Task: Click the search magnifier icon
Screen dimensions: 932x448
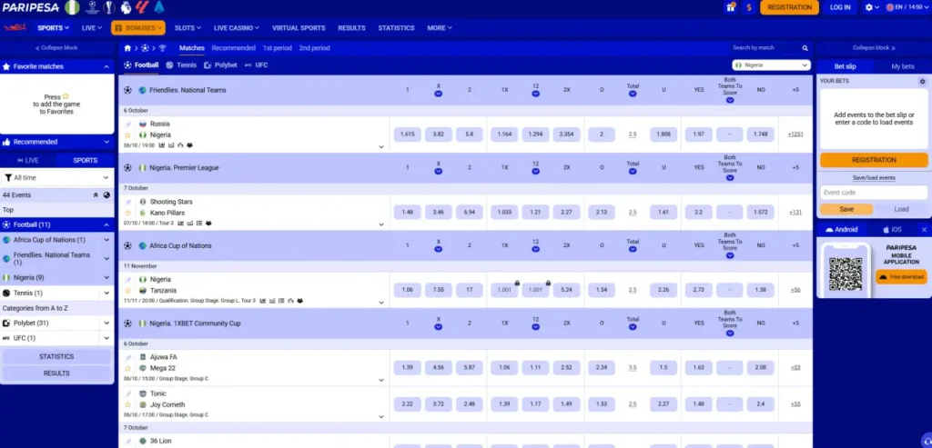Action: [805, 48]
